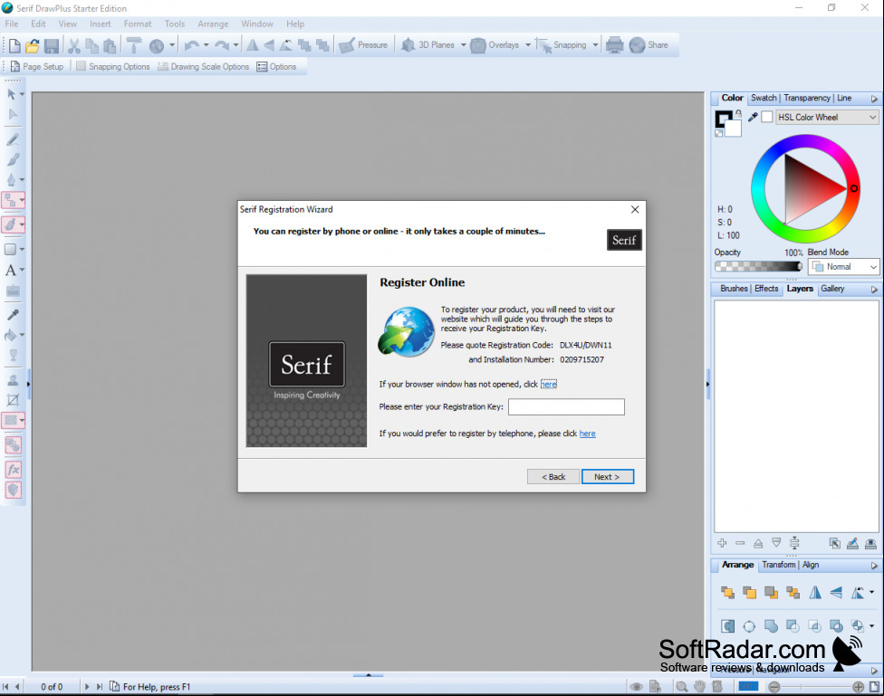Expand the Arrange panel options arrow
The image size is (884, 696).
(x=874, y=566)
